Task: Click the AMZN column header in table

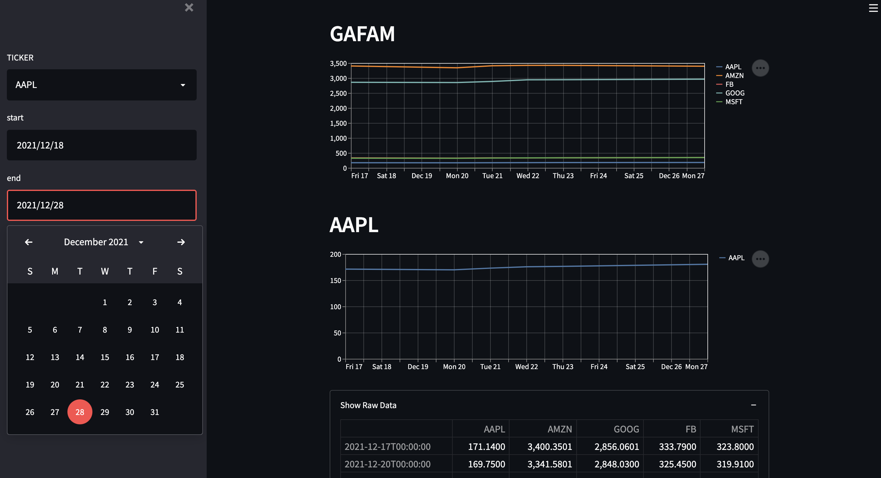Action: point(543,429)
